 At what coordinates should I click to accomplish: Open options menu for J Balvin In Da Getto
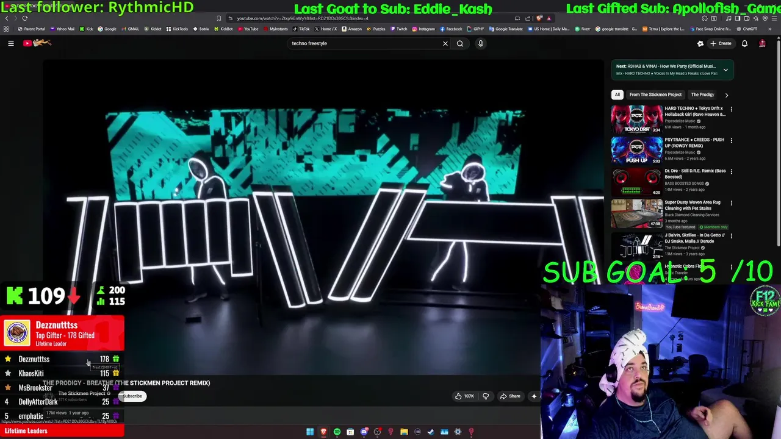tap(731, 236)
